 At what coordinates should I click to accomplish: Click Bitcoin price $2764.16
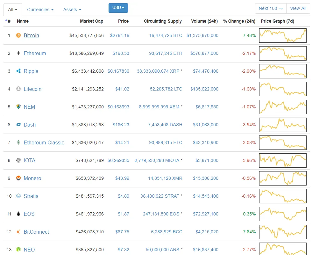[120, 35]
